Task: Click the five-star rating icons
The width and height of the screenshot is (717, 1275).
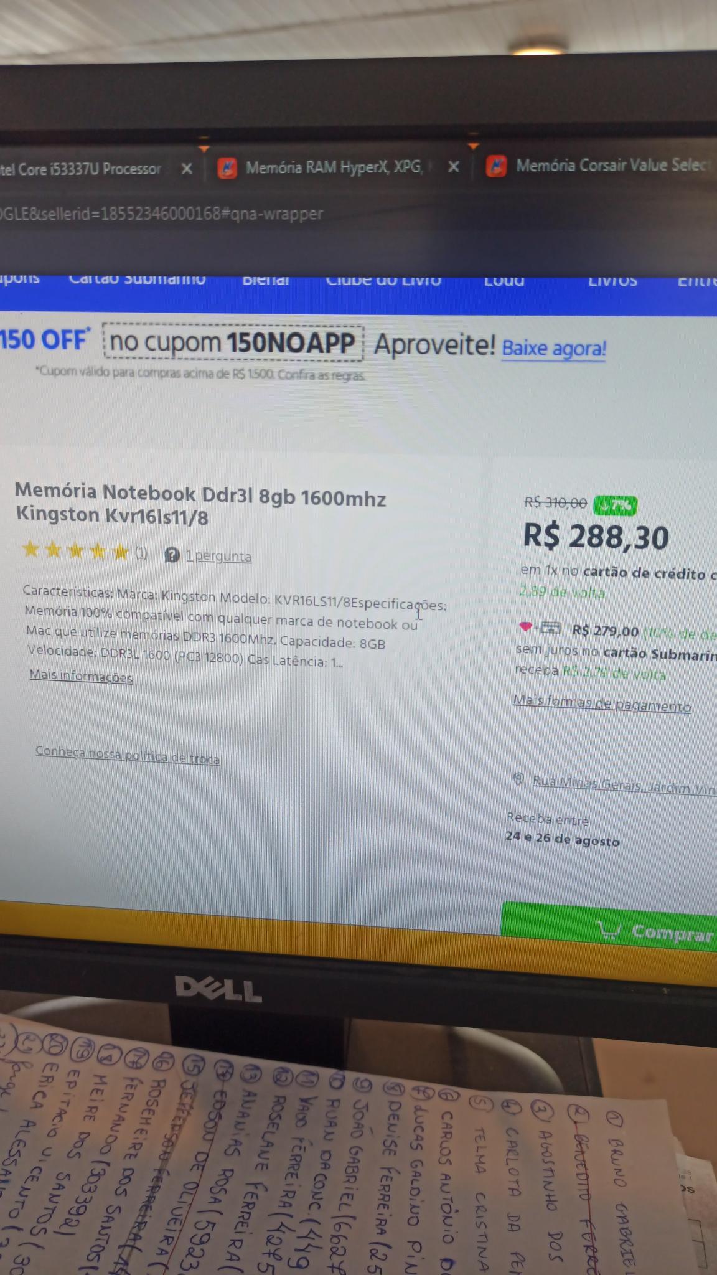Action: point(75,550)
